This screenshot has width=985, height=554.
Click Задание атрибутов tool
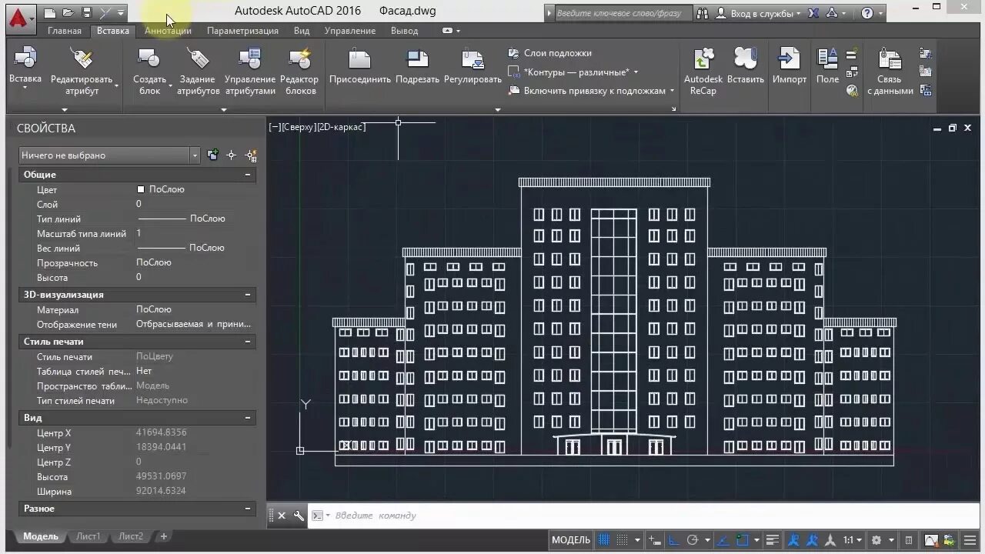(x=198, y=71)
